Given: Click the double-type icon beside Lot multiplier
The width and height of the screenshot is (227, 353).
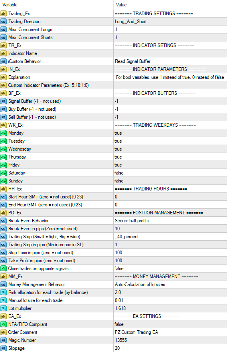Looking at the screenshot, I should pos(3,308).
